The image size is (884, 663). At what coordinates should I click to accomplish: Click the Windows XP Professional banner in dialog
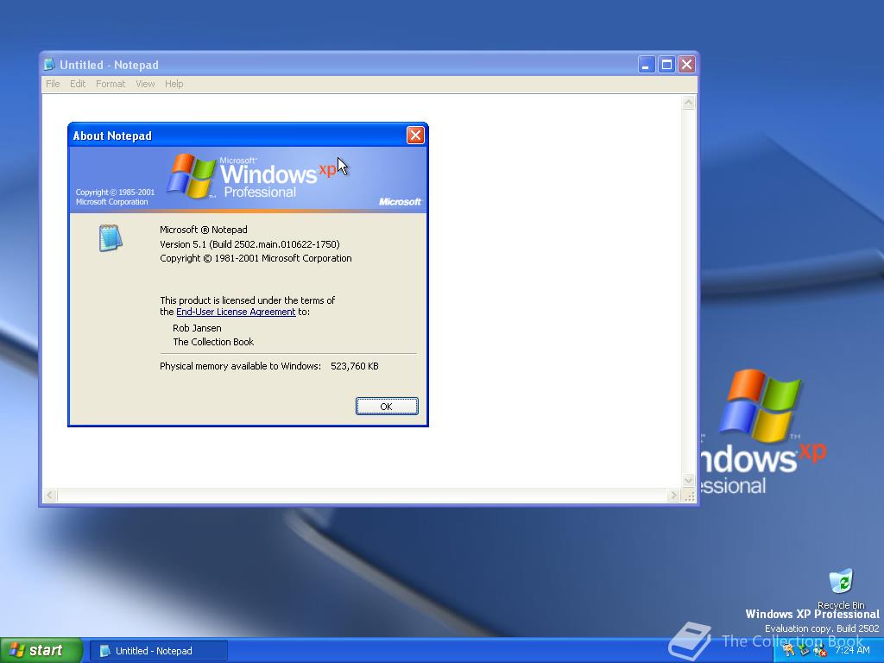point(248,180)
